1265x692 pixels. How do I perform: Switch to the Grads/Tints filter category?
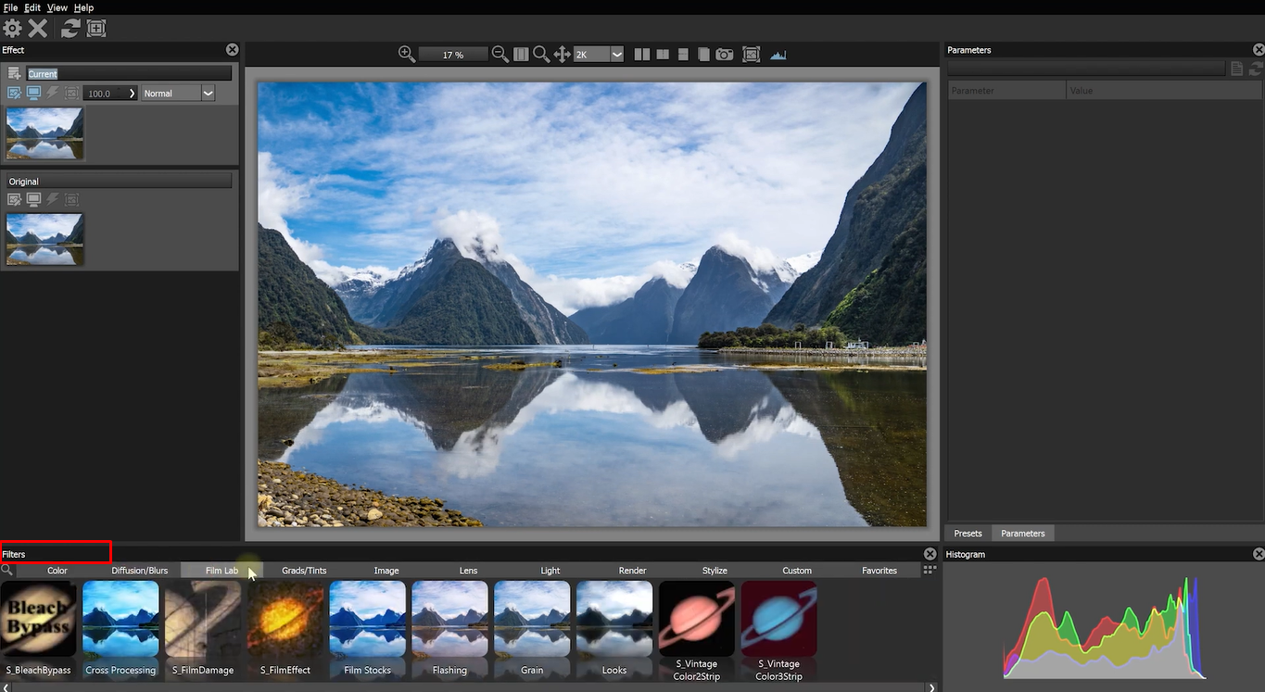click(x=303, y=571)
